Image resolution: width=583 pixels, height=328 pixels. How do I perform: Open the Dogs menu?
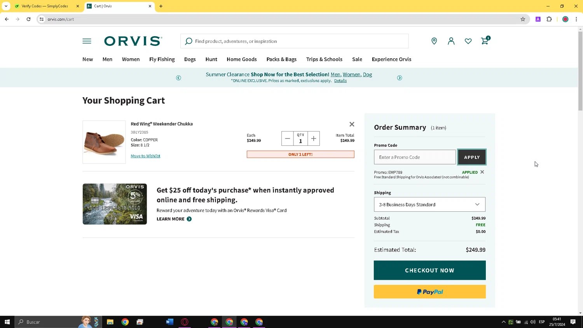(190, 59)
